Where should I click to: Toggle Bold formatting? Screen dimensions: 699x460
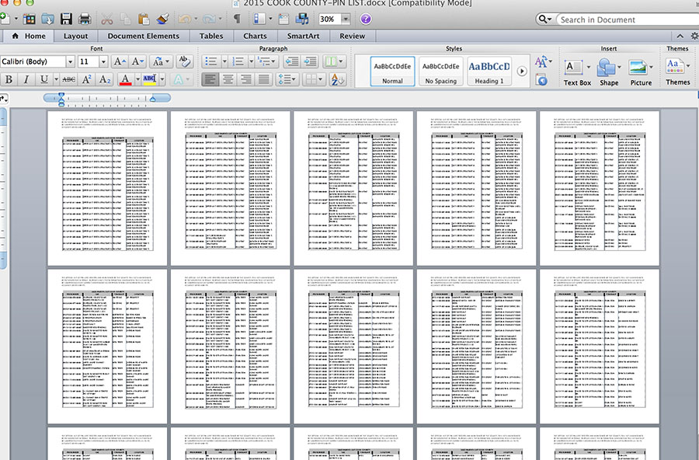click(x=9, y=79)
